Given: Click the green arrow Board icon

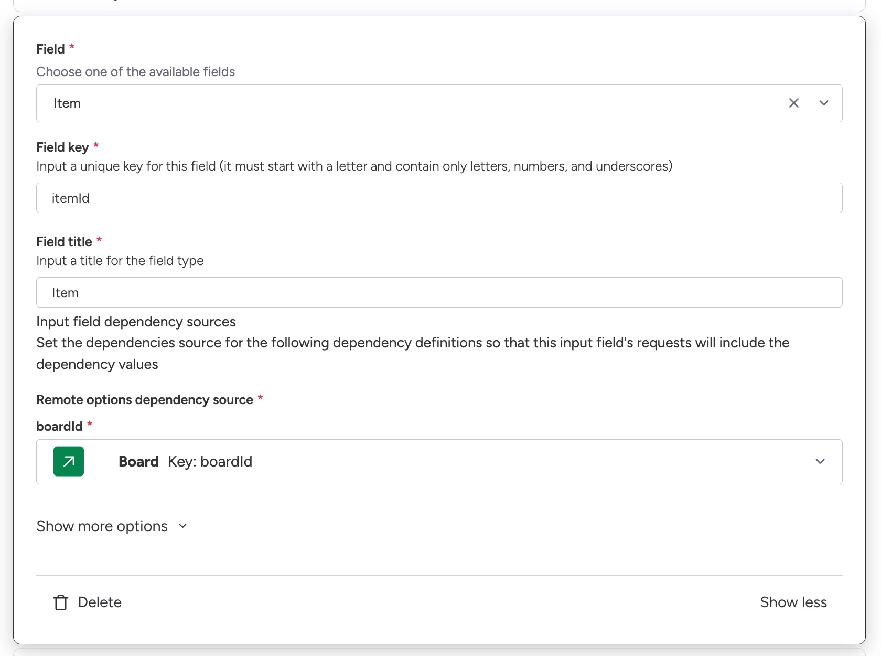Looking at the screenshot, I should tap(69, 461).
